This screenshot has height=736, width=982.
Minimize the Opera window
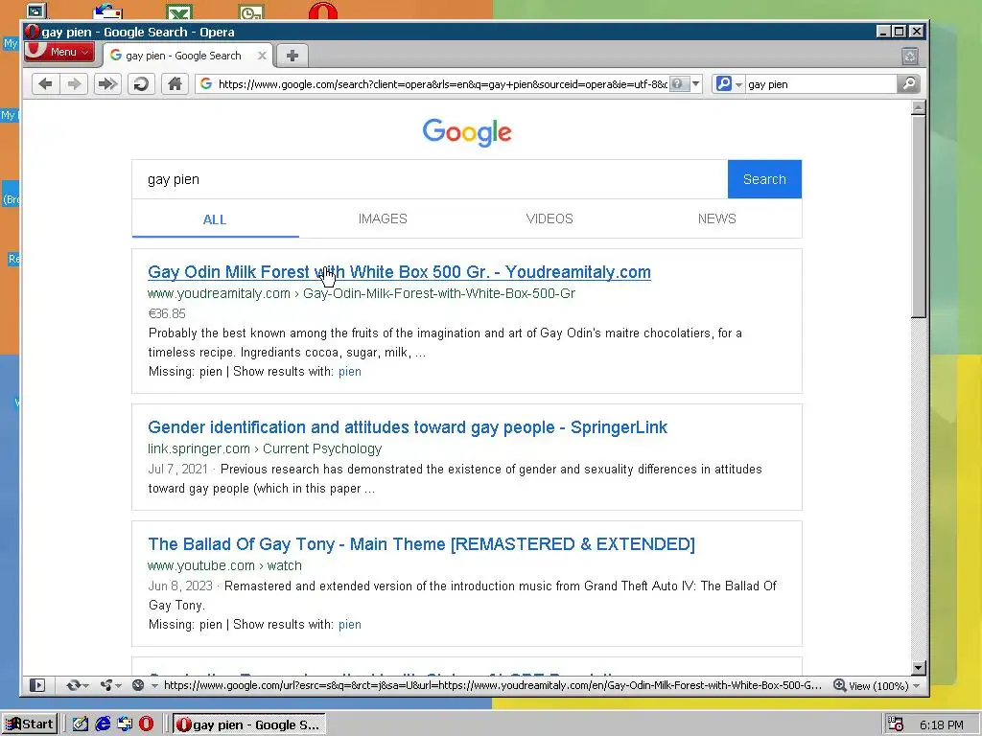point(883,32)
